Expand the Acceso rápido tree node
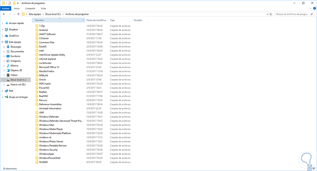This screenshot has height=171, width=317. tap(3, 23)
